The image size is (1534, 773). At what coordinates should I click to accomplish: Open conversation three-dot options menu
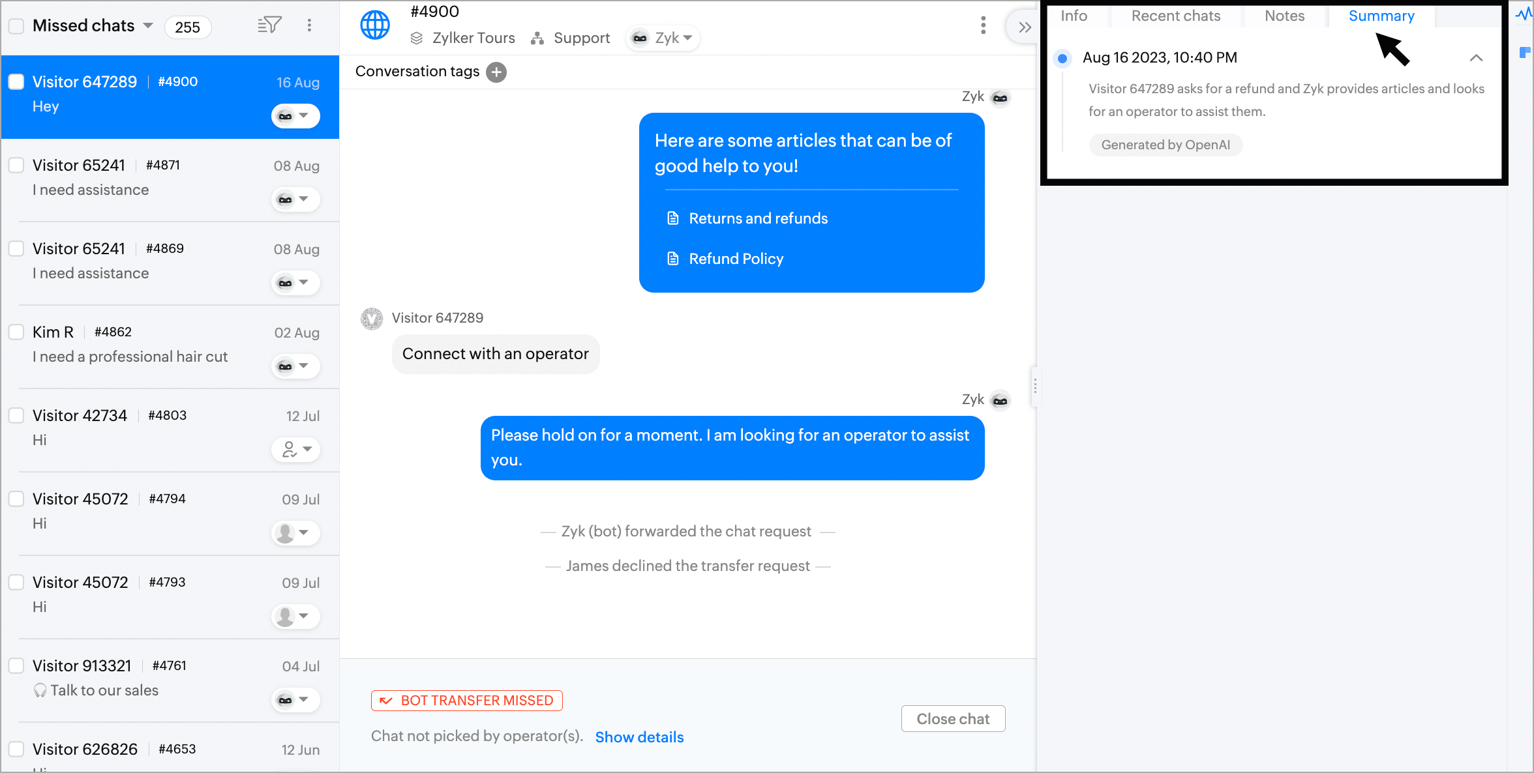tap(983, 25)
